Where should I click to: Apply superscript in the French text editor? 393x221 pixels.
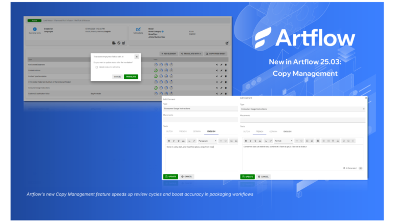point(270,141)
